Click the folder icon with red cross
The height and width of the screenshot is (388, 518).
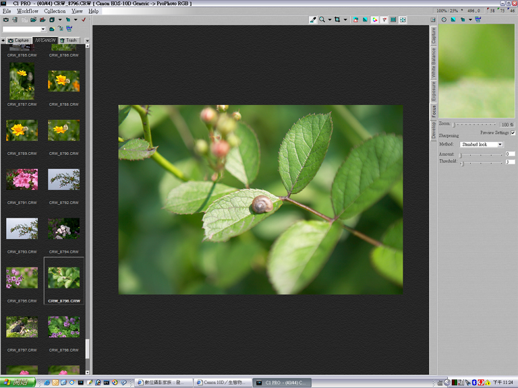tap(42, 20)
